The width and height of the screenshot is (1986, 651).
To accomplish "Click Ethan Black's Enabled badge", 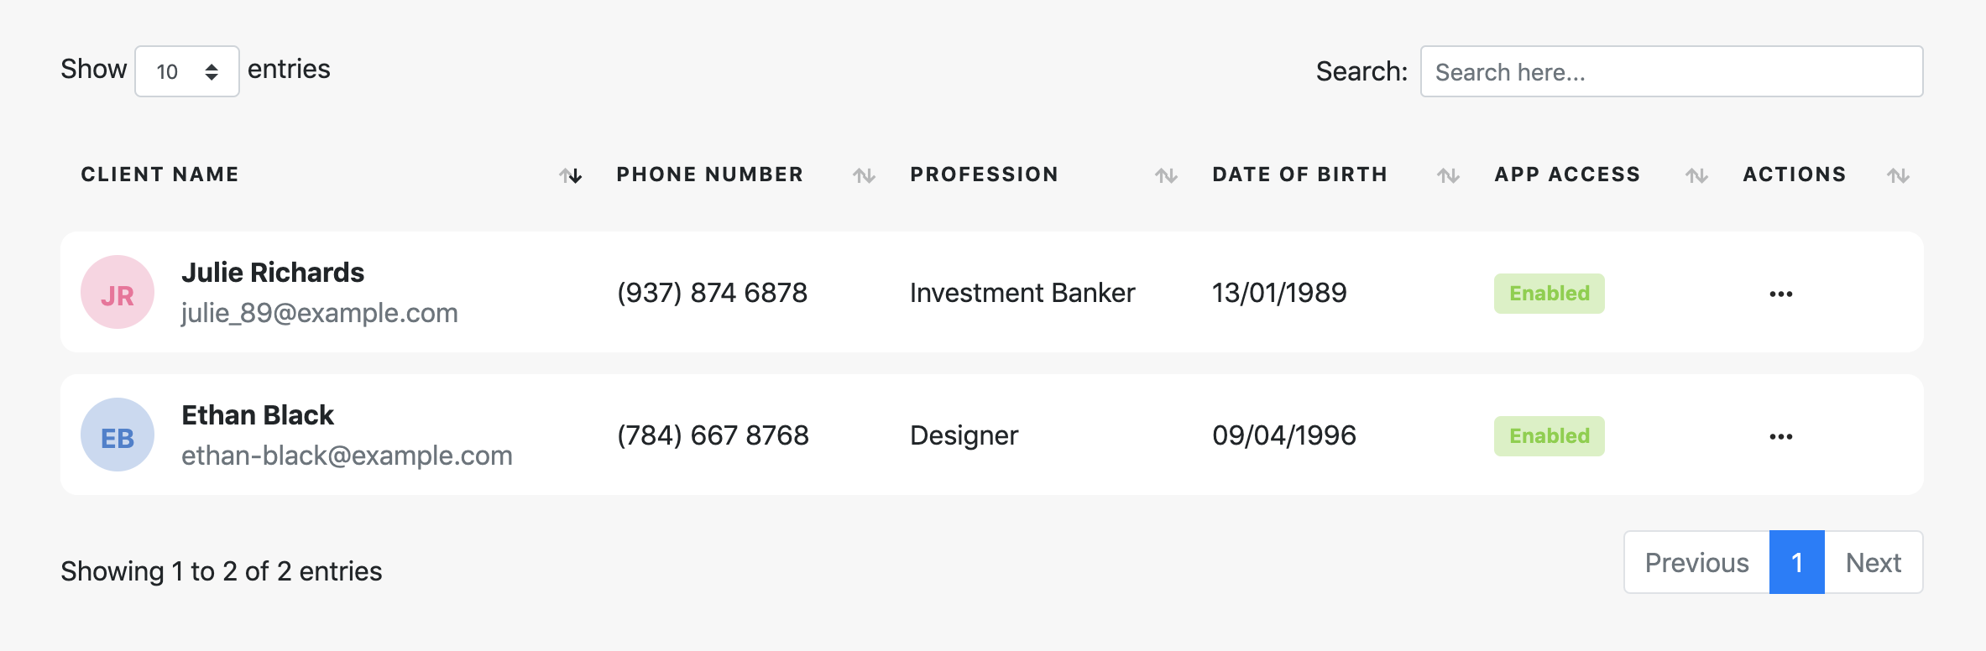I will point(1550,436).
